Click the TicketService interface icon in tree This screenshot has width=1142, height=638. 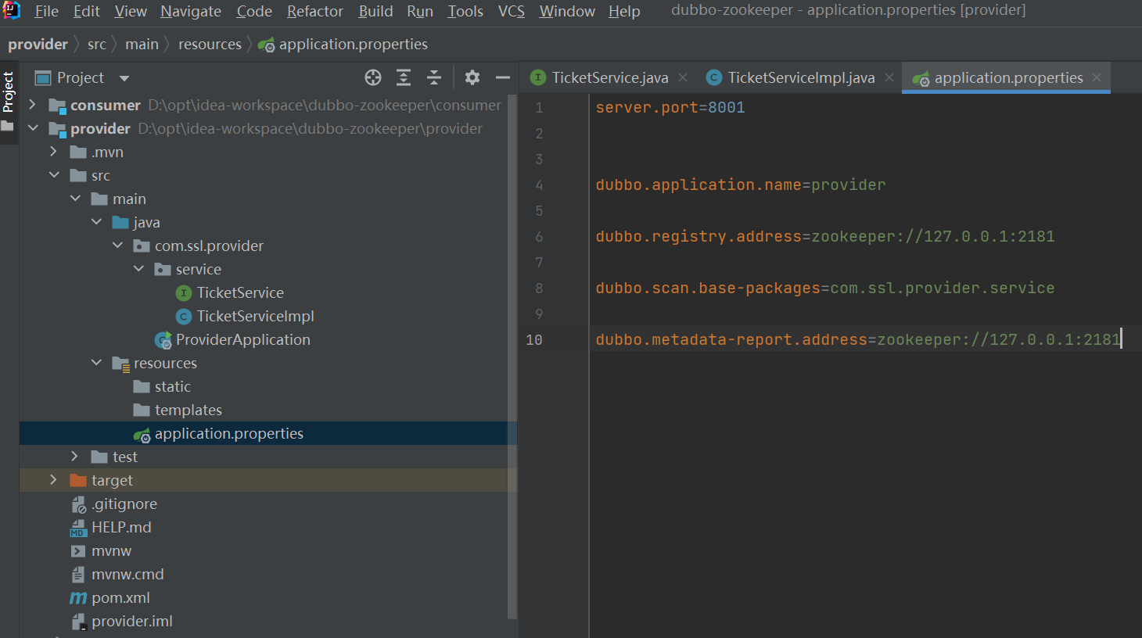pyautogui.click(x=184, y=293)
